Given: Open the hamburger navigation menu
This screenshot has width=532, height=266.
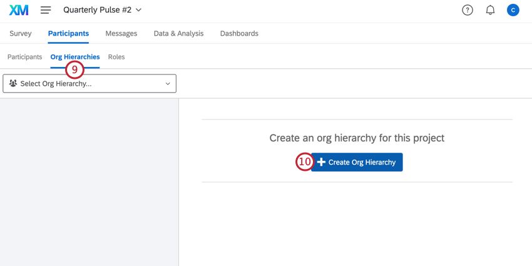Looking at the screenshot, I should pos(46,10).
